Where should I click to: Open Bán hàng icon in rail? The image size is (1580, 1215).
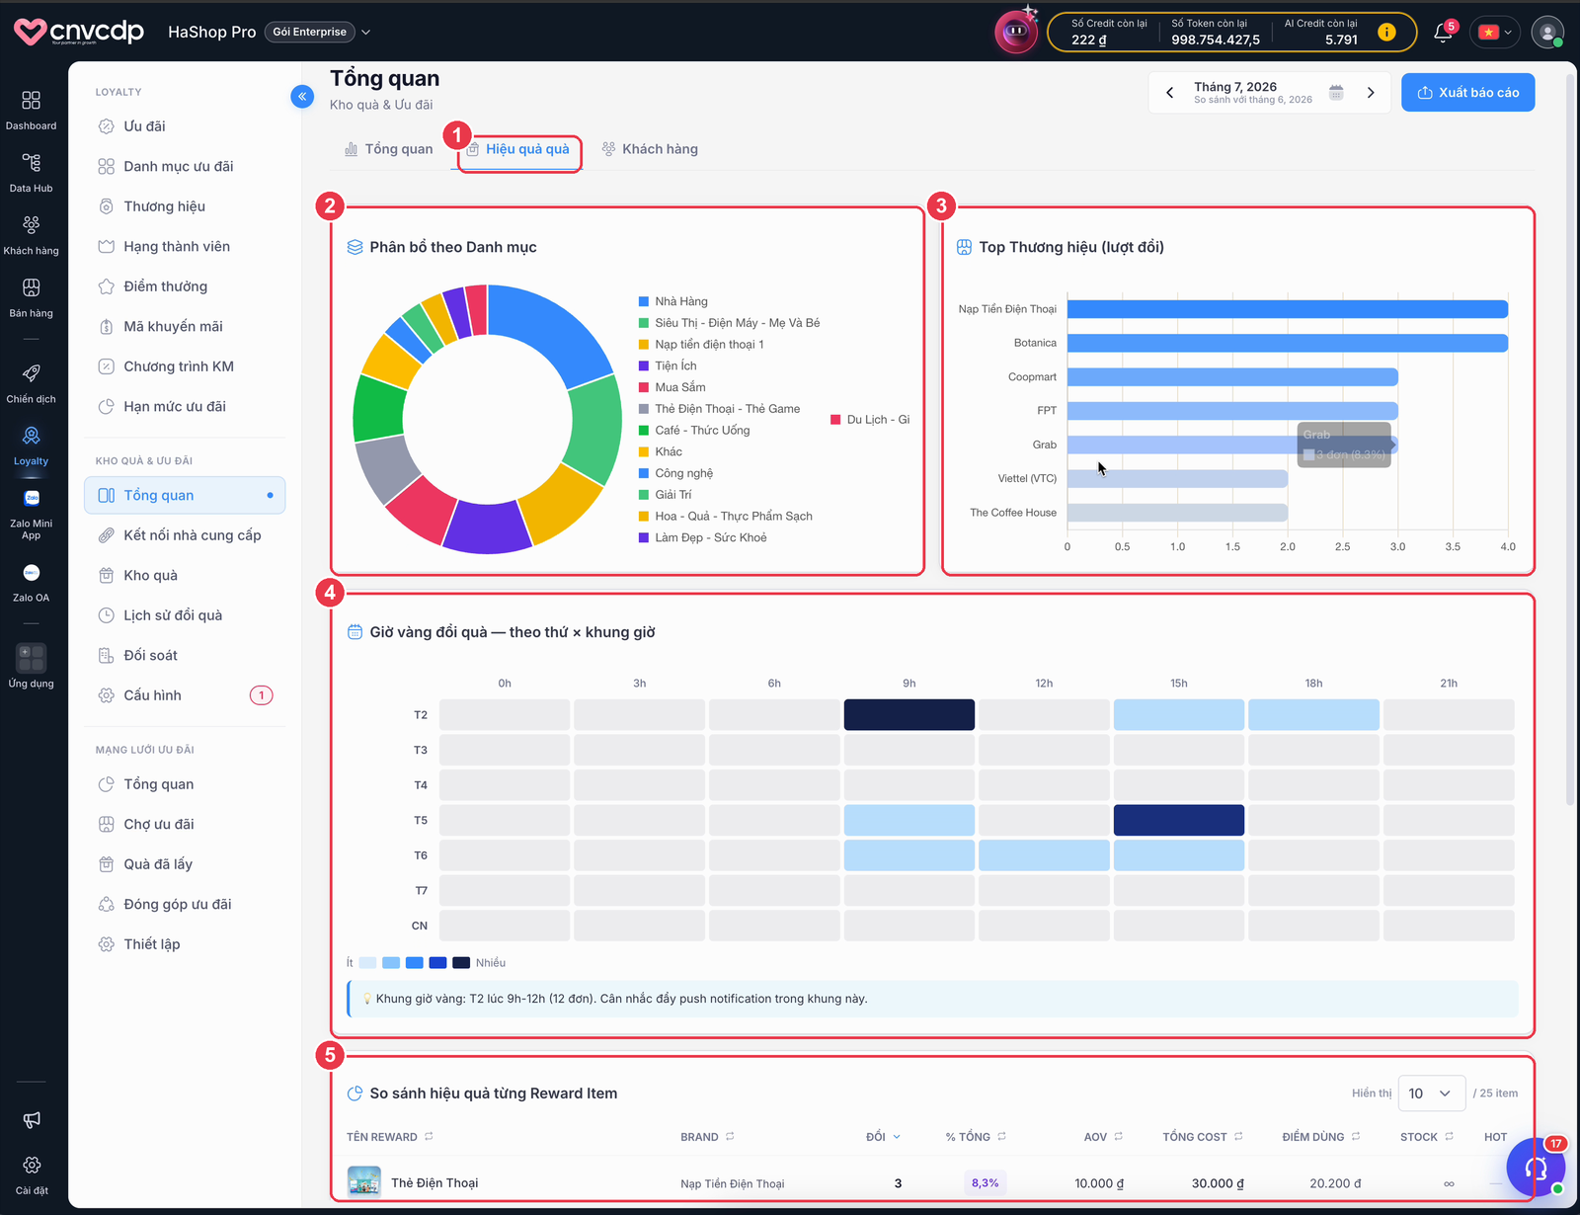[31, 297]
